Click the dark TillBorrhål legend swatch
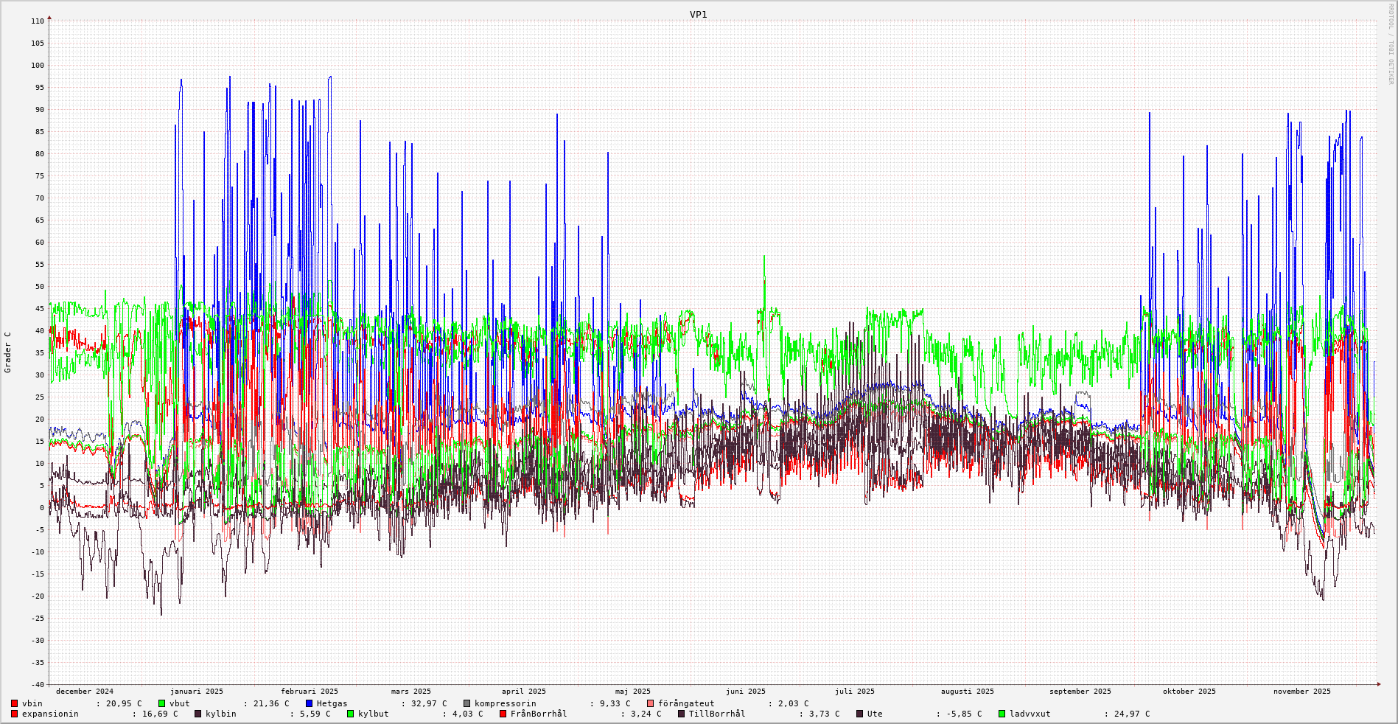The width and height of the screenshot is (1398, 724). pos(681,714)
